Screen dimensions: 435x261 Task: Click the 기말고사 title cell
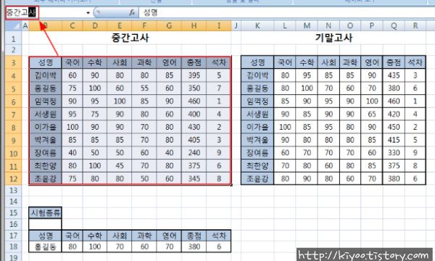coord(333,38)
